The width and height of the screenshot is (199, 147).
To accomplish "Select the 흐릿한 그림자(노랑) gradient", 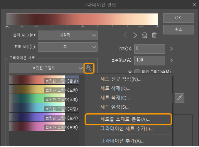I will [x=44, y=89].
